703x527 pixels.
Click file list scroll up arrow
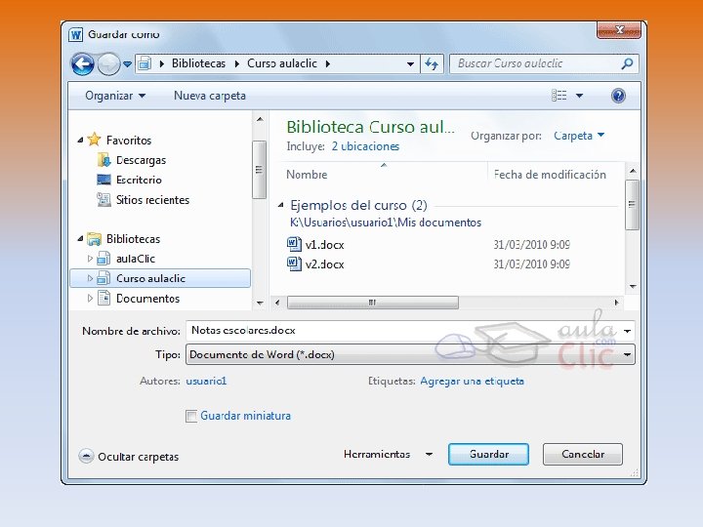click(633, 171)
